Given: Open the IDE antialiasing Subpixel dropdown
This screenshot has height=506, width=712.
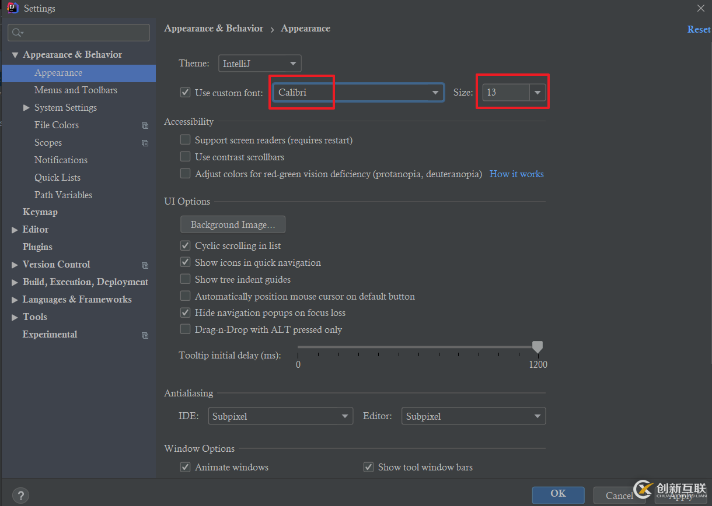Looking at the screenshot, I should [x=281, y=416].
